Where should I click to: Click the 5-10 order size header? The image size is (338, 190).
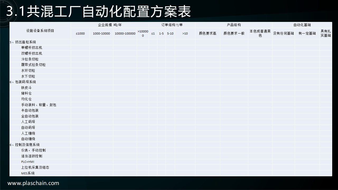[x=170, y=34]
